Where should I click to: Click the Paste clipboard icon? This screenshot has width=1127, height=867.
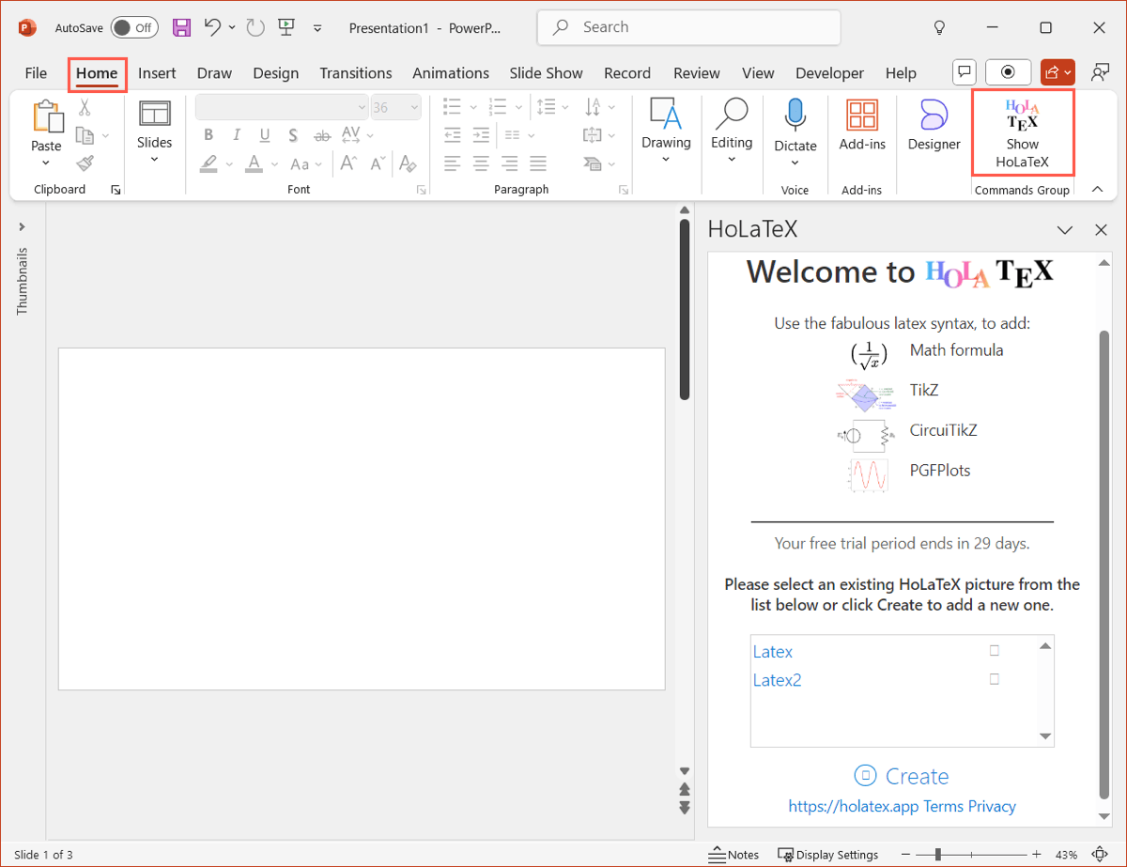pos(46,116)
